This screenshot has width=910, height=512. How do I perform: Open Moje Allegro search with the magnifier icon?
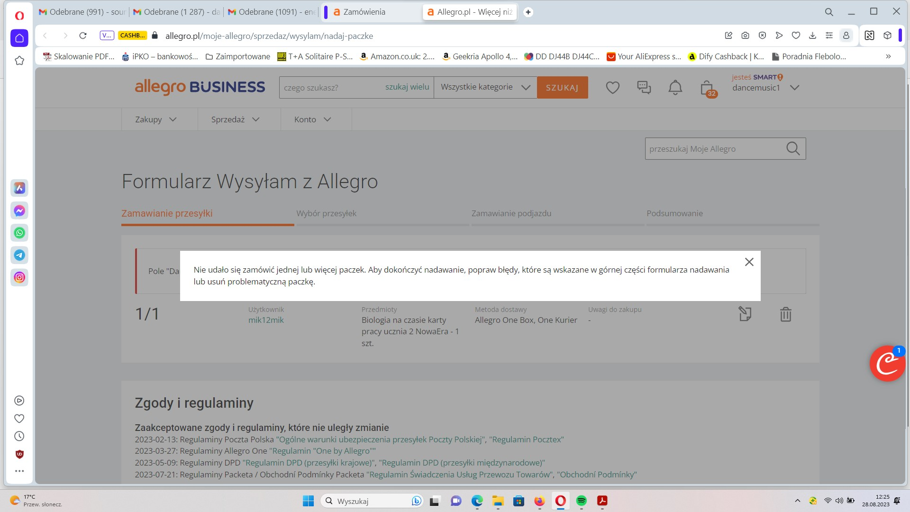[793, 148]
